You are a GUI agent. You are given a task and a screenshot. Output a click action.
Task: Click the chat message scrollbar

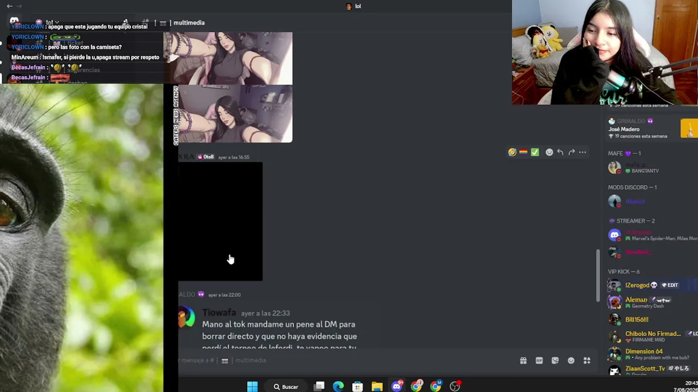tap(598, 275)
